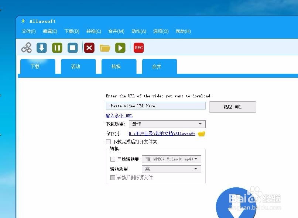Open the 下载(D) menu
The height and width of the screenshot is (218, 298).
point(72,31)
